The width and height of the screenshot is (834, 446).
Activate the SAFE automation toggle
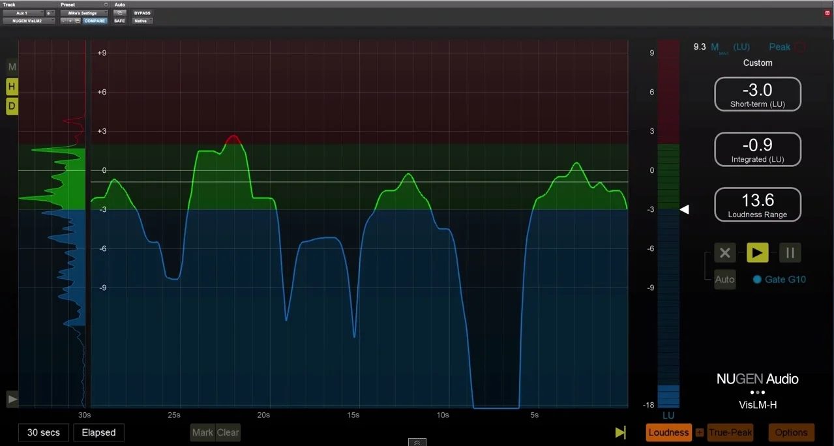[x=119, y=20]
